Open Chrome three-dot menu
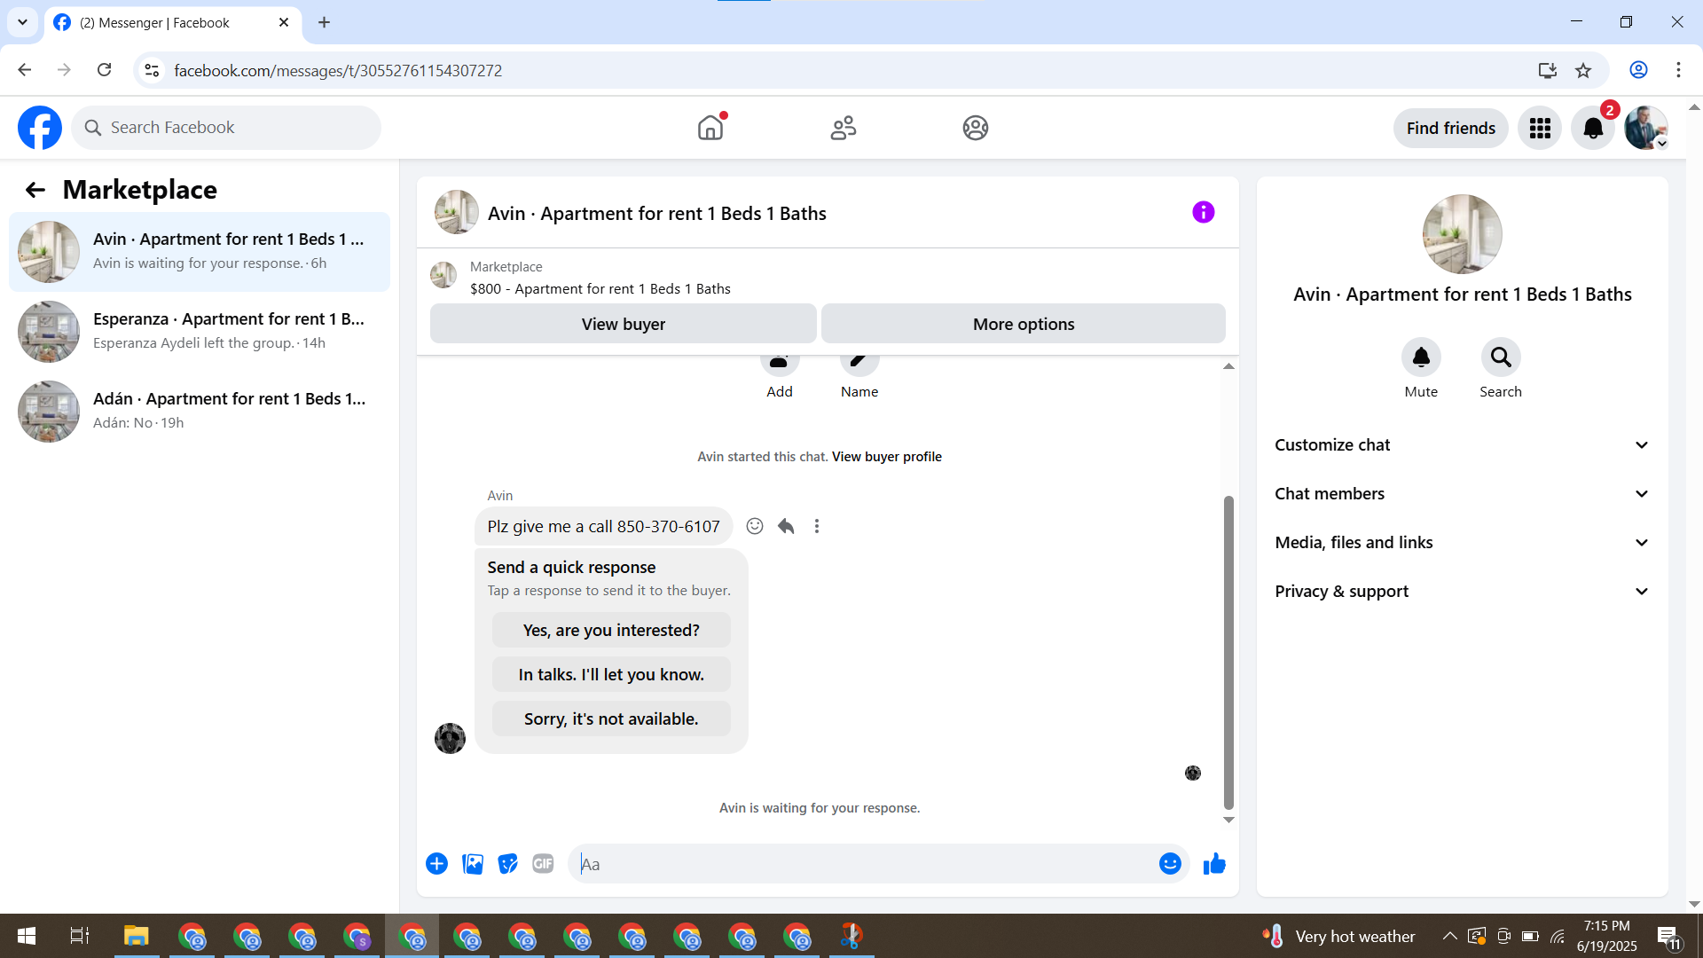This screenshot has width=1703, height=958. click(1678, 70)
